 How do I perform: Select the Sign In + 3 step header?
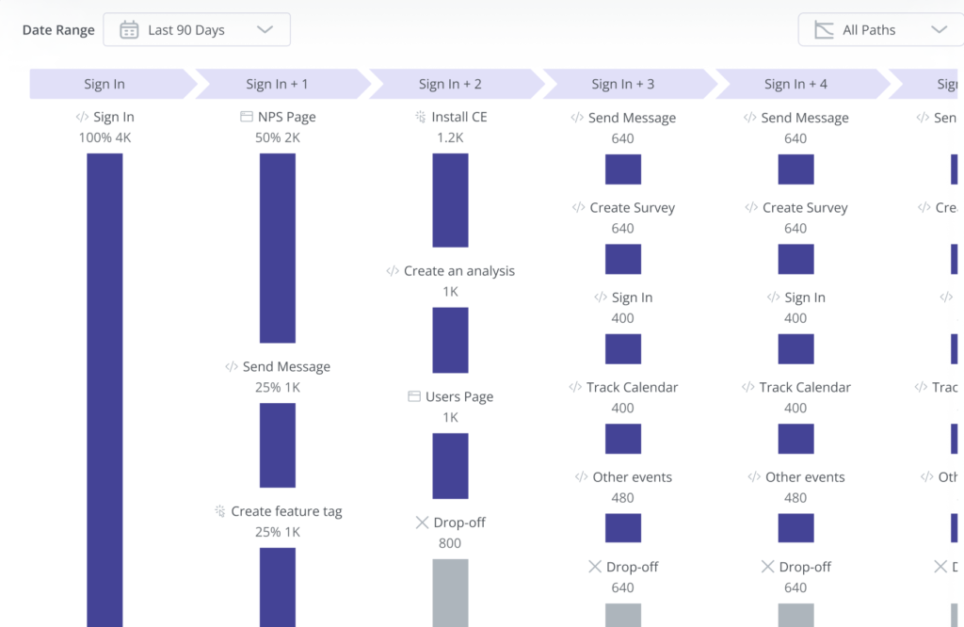[623, 83]
